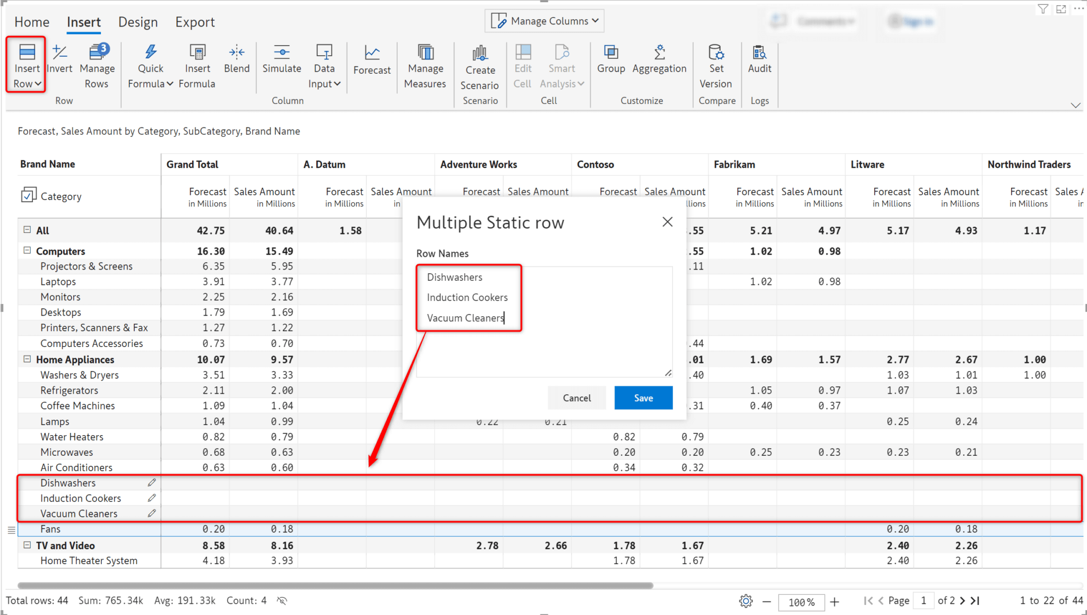Click the zoom percentage field
Screen dimensions: 1087x615
pyautogui.click(x=801, y=602)
